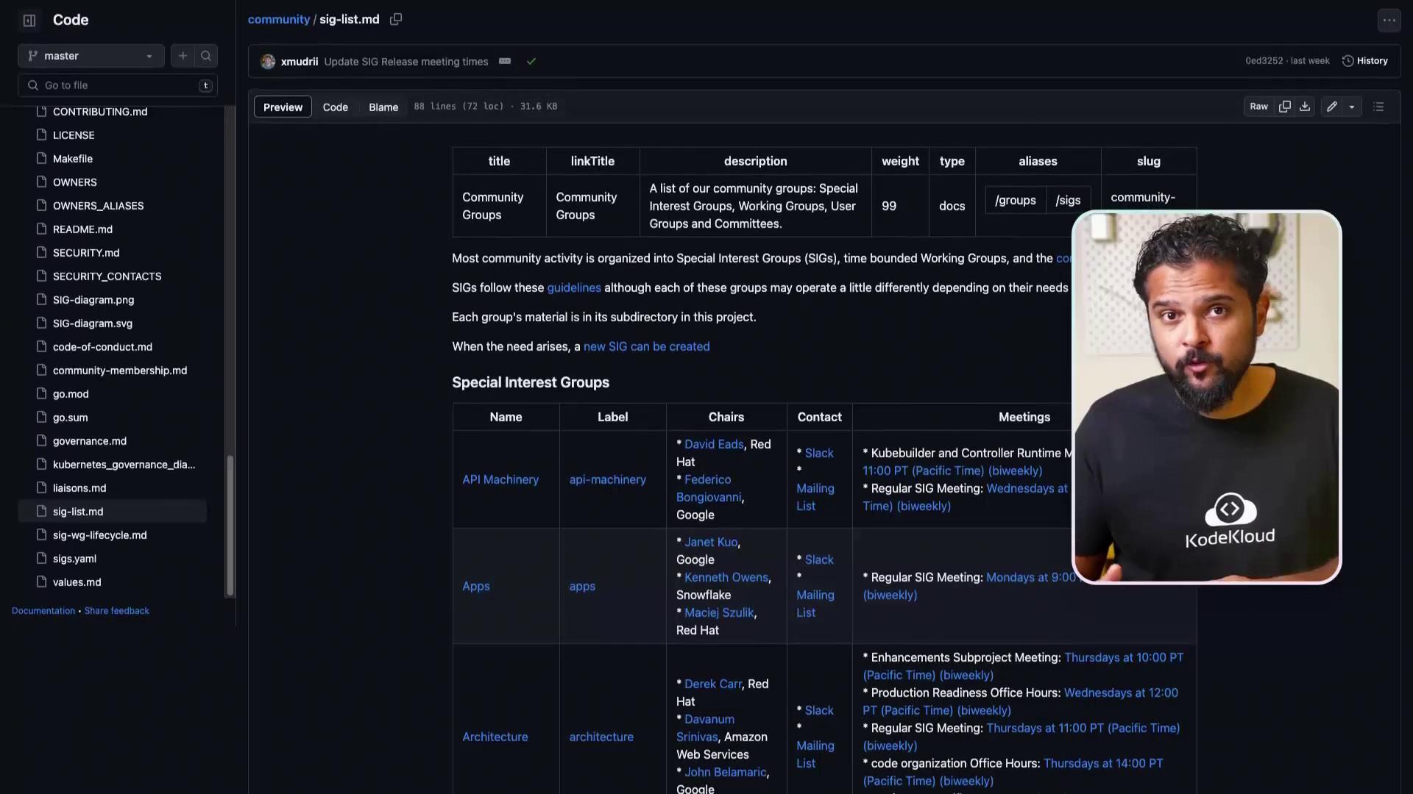Viewport: 1413px width, 794px height.
Task: Select sigs.yaml in the file tree
Action: tap(74, 559)
